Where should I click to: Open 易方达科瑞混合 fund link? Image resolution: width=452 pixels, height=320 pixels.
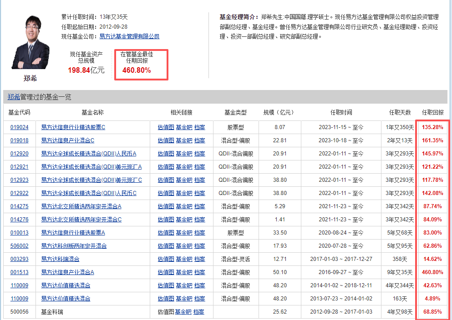(60, 259)
